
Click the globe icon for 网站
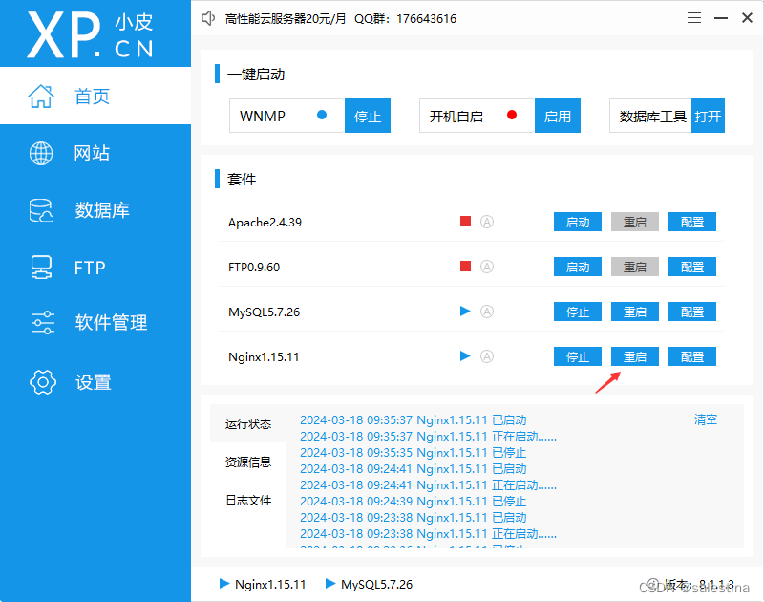[41, 153]
